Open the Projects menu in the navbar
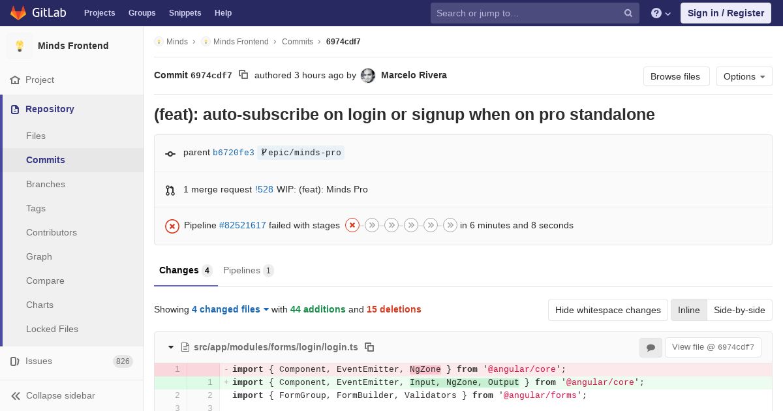This screenshot has width=783, height=411. point(100,13)
